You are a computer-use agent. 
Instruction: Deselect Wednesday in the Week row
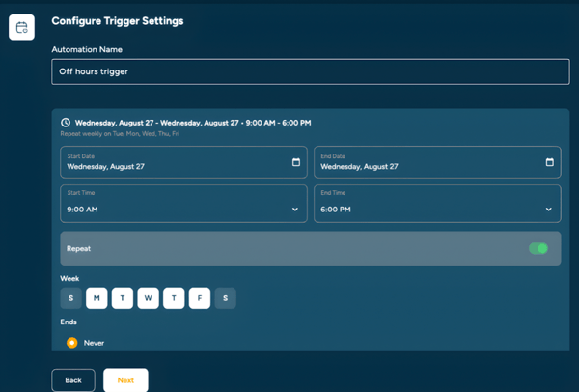pos(148,298)
